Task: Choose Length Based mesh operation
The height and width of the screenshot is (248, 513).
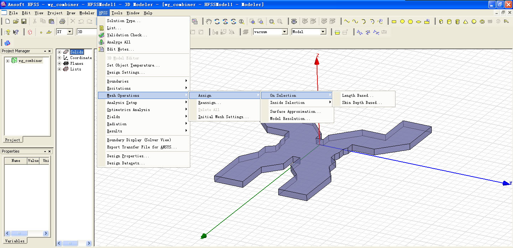Action: coord(363,95)
